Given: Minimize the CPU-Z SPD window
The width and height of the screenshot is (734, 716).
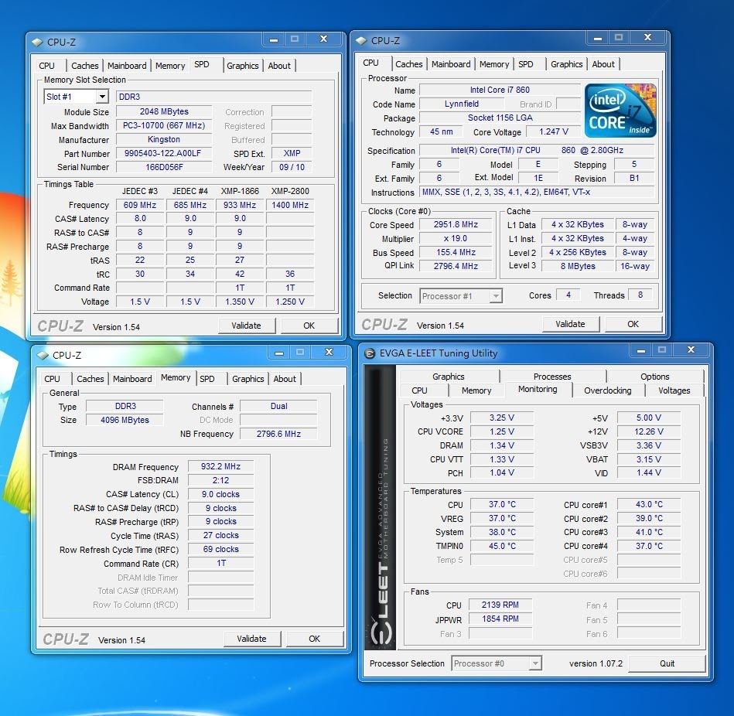Looking at the screenshot, I should 274,39.
